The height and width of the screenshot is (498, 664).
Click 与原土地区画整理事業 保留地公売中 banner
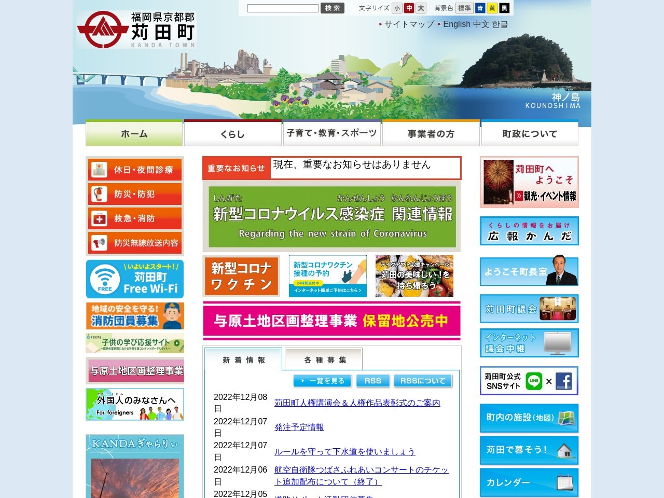point(332,321)
